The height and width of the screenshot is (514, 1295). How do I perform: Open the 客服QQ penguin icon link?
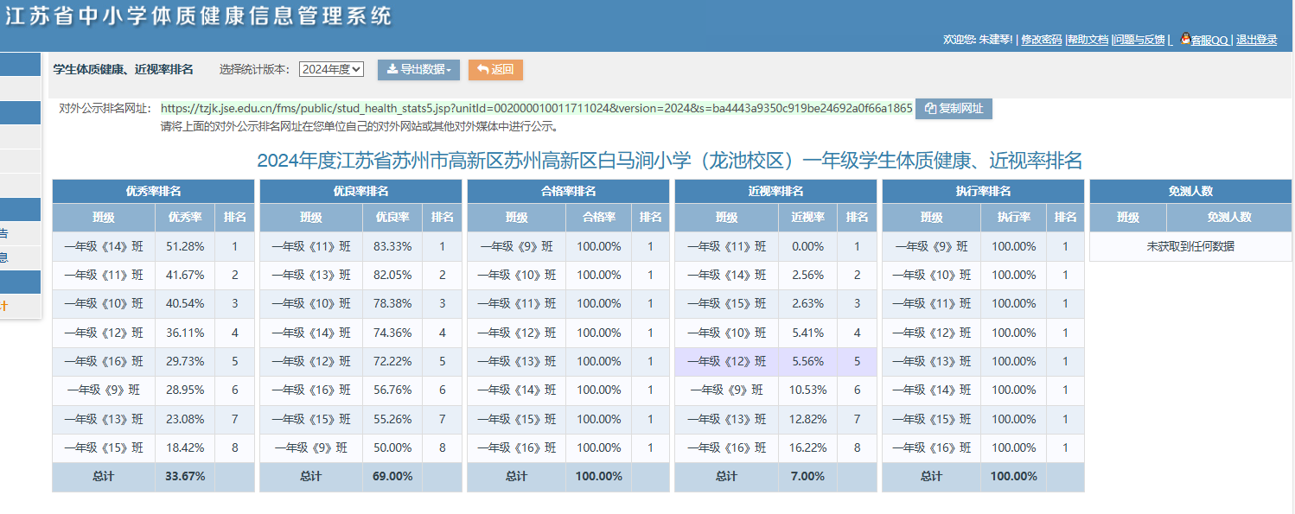[1203, 40]
